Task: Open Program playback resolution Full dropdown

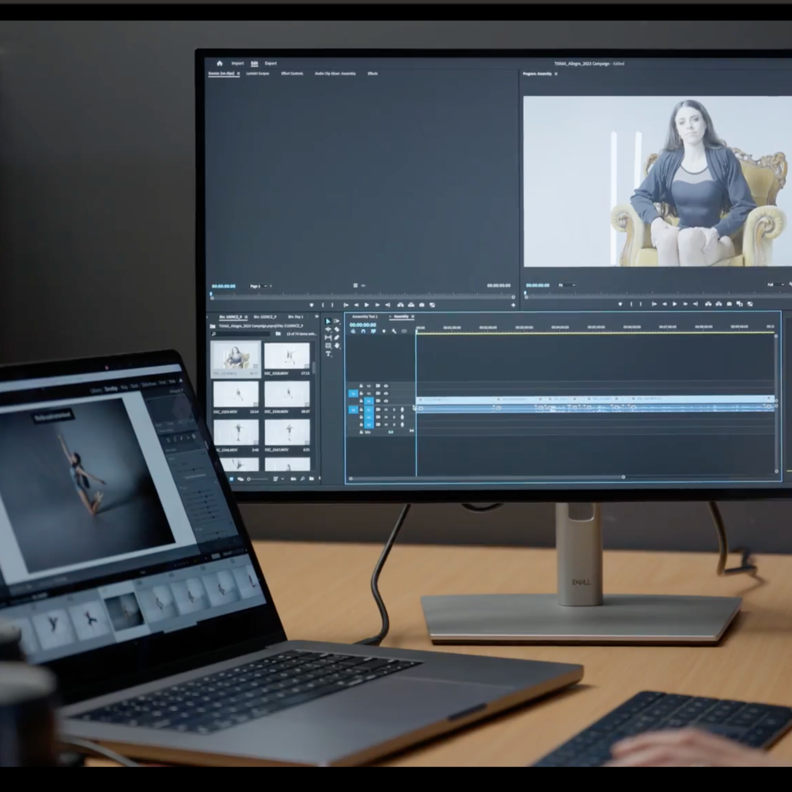Action: coord(776,285)
